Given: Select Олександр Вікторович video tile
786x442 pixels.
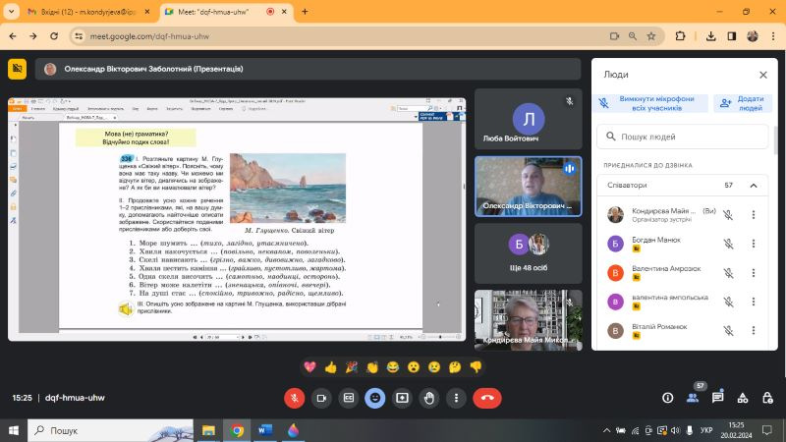Looking at the screenshot, I should (x=529, y=187).
